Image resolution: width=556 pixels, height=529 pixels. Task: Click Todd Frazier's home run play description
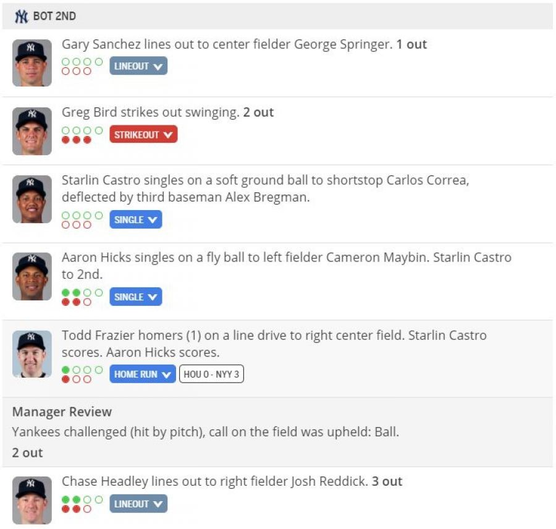pos(274,344)
